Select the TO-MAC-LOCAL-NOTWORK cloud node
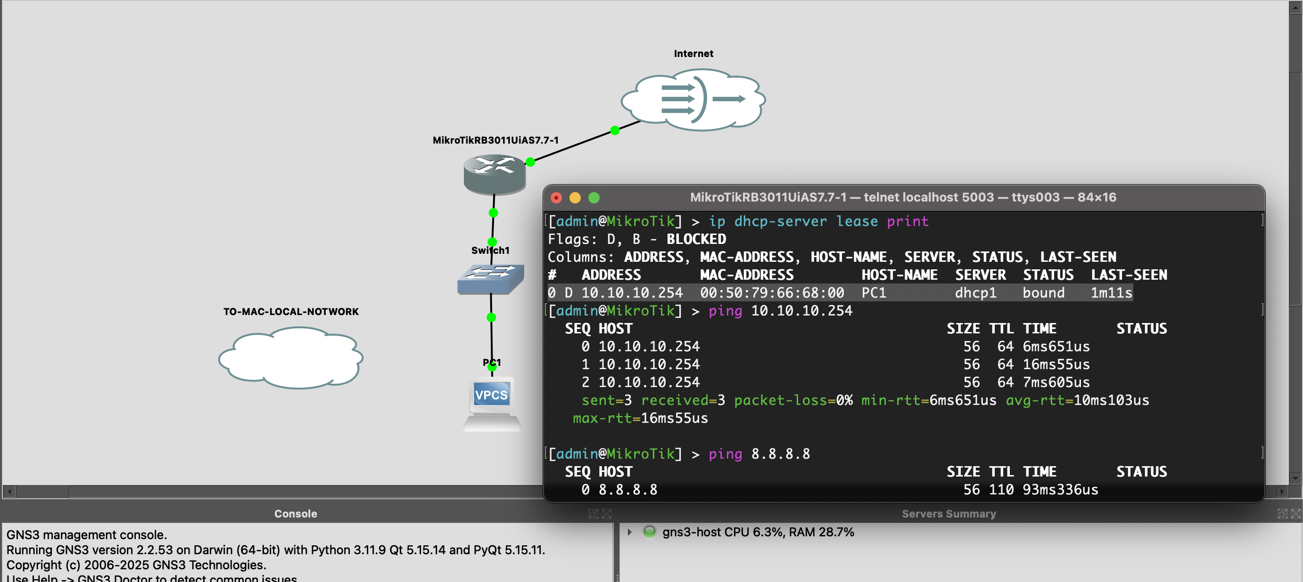 click(x=291, y=358)
